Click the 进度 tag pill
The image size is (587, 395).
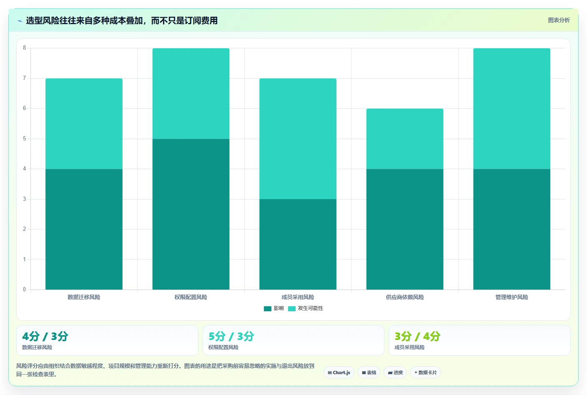click(395, 372)
